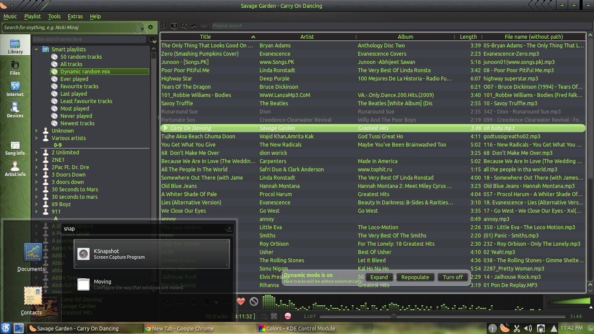594x334 pixels.
Task: Expand the Unknown artist node
Action: click(x=37, y=130)
